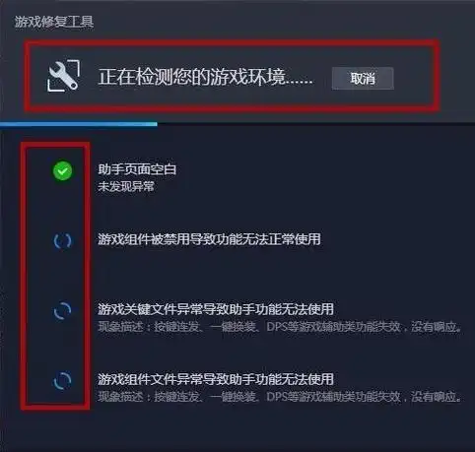Select 游戏组件文件异常导致助手功能无法使用 item
The height and width of the screenshot is (452, 475).
coord(216,379)
